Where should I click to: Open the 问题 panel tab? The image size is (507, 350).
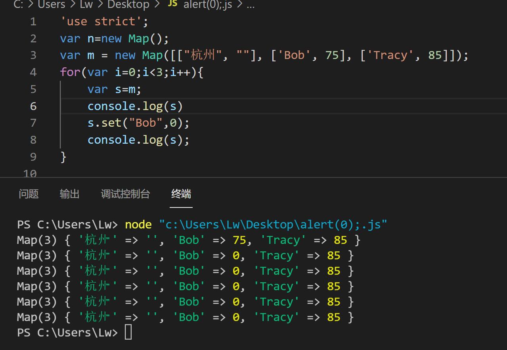point(29,194)
